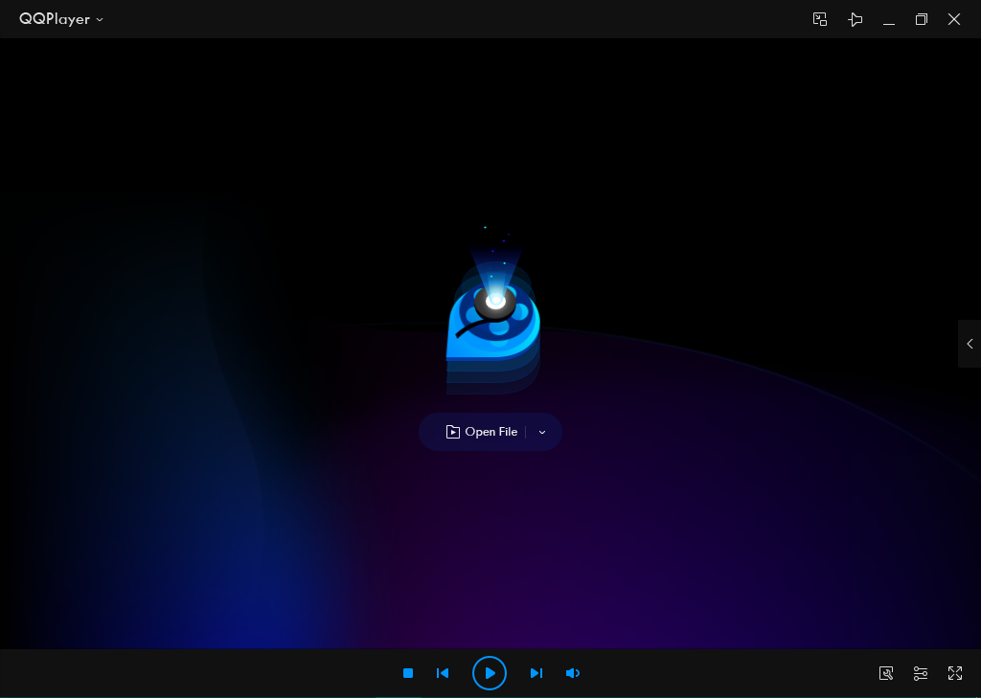This screenshot has width=981, height=698.
Task: Open the settings menu from the sliders icon
Action: (920, 673)
